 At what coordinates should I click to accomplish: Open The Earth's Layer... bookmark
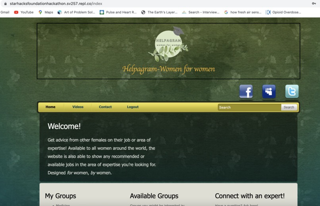(159, 12)
